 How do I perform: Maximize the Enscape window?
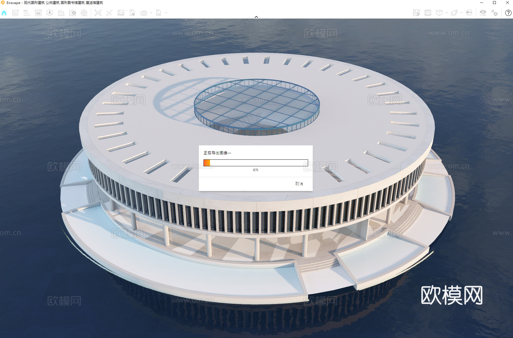pos(494,3)
